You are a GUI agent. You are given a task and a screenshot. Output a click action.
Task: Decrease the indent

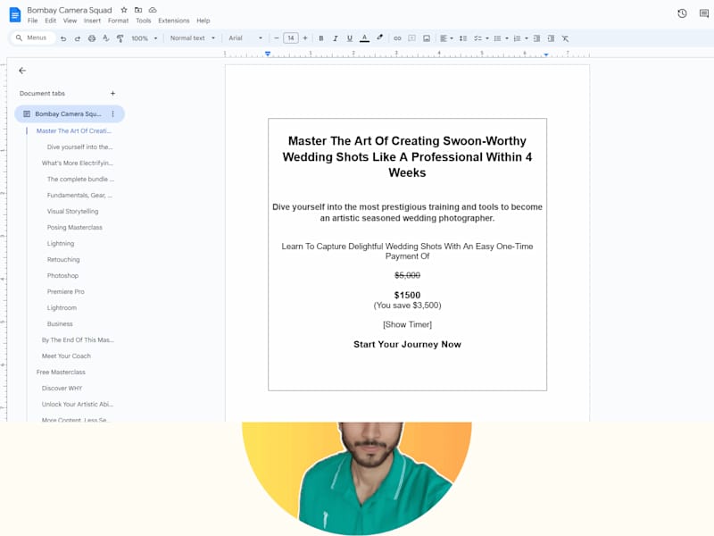click(536, 38)
